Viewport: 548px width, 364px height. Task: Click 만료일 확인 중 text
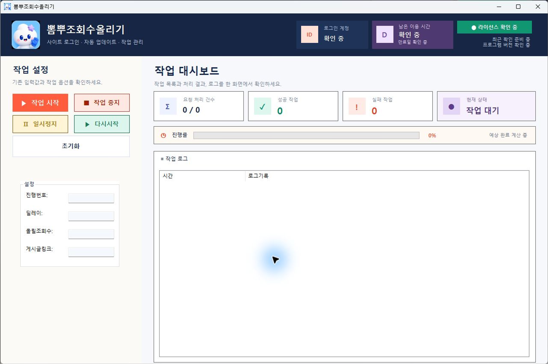coord(413,42)
